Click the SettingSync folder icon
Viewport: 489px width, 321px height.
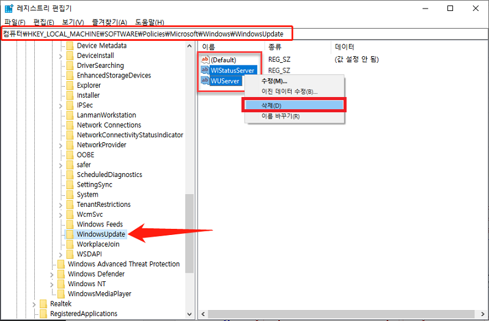pos(70,185)
